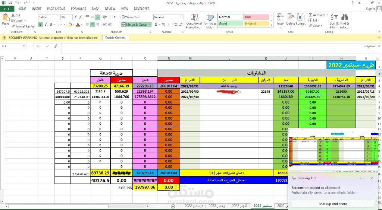This screenshot has height=210, width=382.
Task: Switch to the DATA ribbon tab
Action: 95,9
